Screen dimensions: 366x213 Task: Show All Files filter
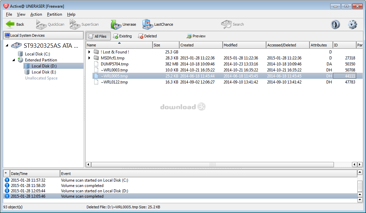[98, 36]
